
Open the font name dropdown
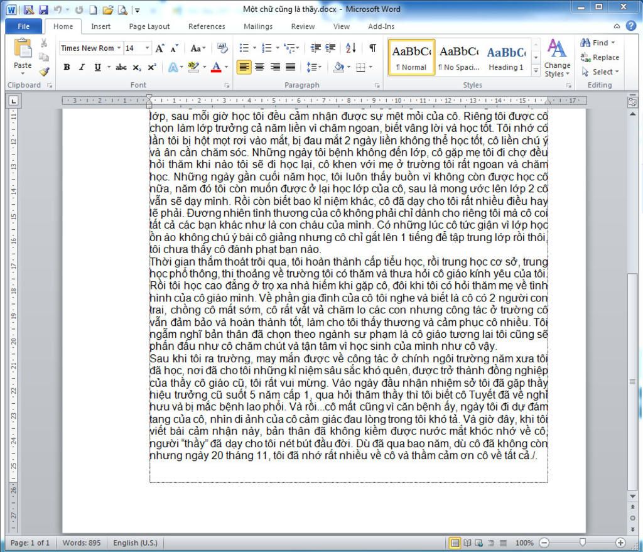[x=119, y=48]
